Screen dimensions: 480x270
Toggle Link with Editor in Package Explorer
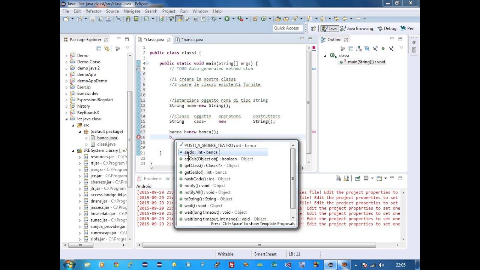pyautogui.click(x=107, y=48)
